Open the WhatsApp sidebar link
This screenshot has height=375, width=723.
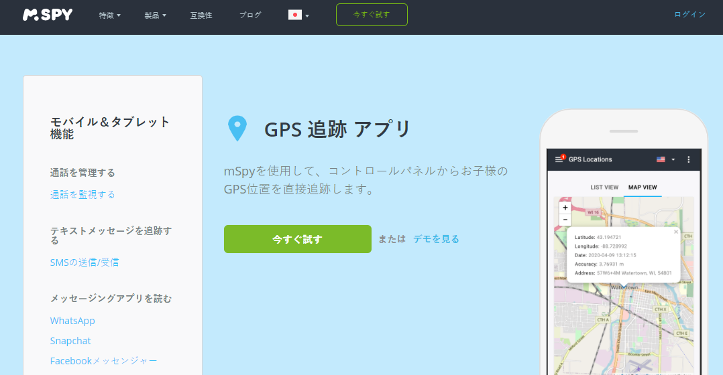[x=72, y=321]
